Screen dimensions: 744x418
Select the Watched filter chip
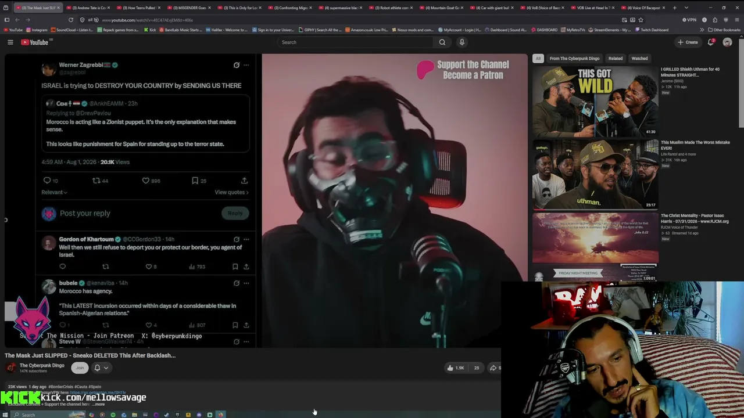click(x=639, y=58)
